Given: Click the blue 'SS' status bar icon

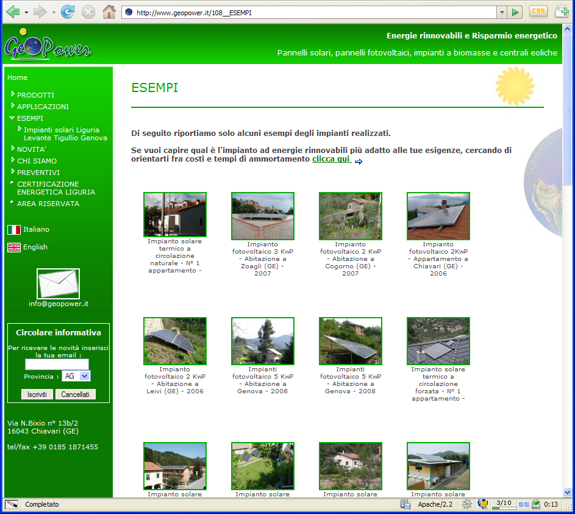Looking at the screenshot, I should point(523,505).
